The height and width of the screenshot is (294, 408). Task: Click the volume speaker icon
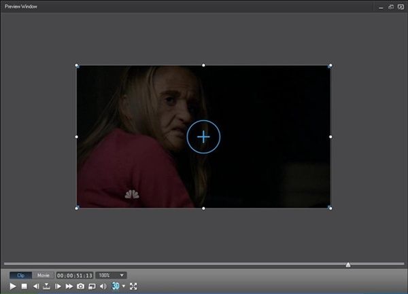(103, 287)
